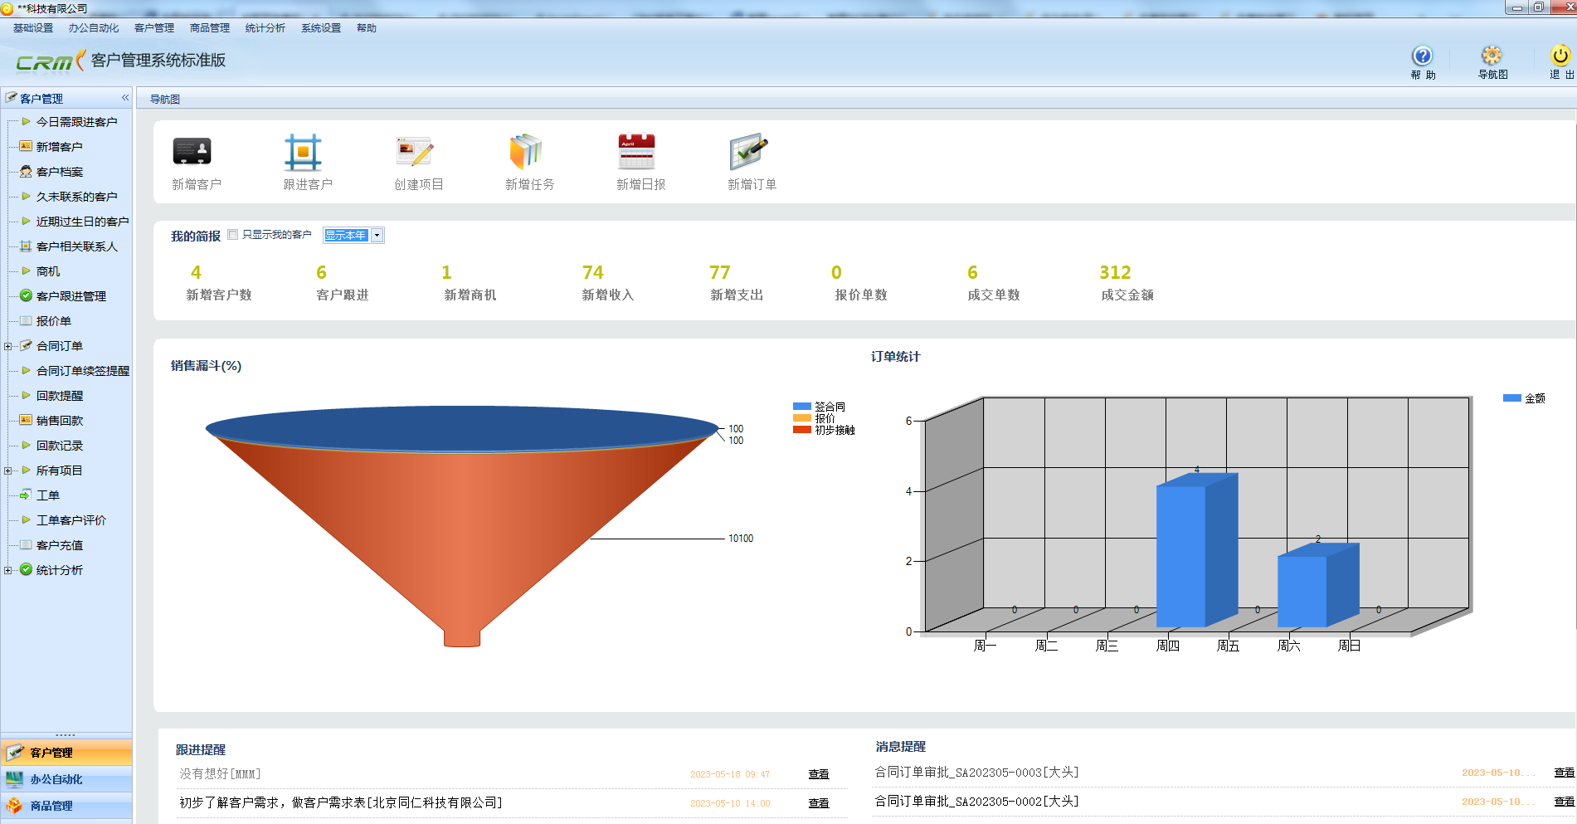This screenshot has height=824, width=1577.
Task: Click the icon beside 报价单
Action: pyautogui.click(x=26, y=320)
